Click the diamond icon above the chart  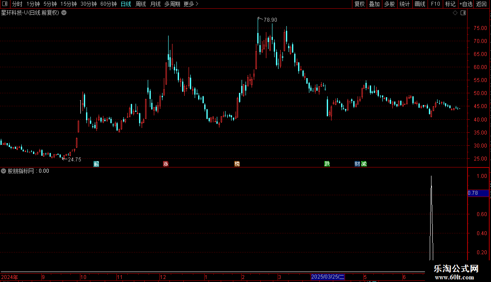(455, 13)
